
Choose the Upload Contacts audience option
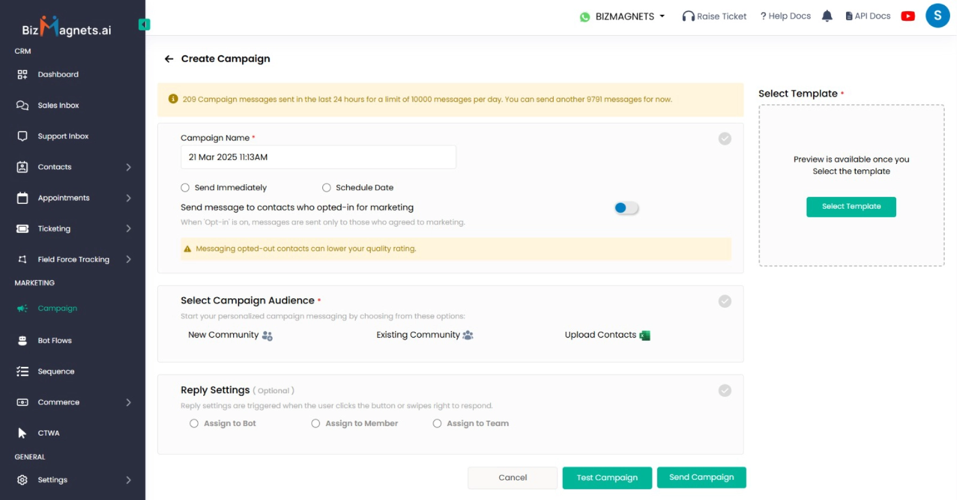click(x=607, y=335)
